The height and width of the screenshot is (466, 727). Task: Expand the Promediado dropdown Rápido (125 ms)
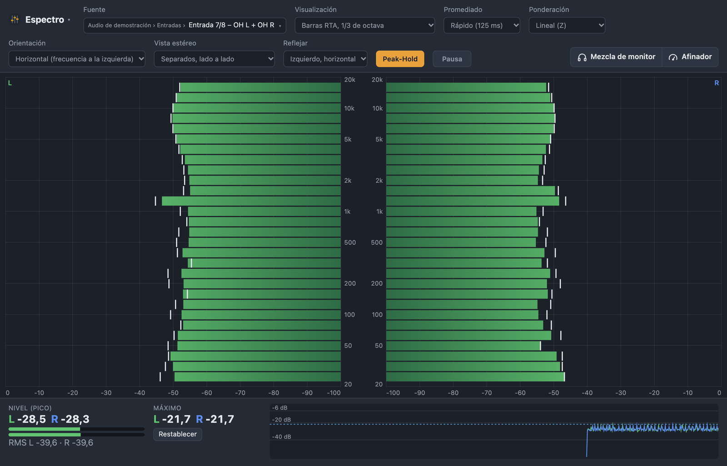pyautogui.click(x=482, y=25)
